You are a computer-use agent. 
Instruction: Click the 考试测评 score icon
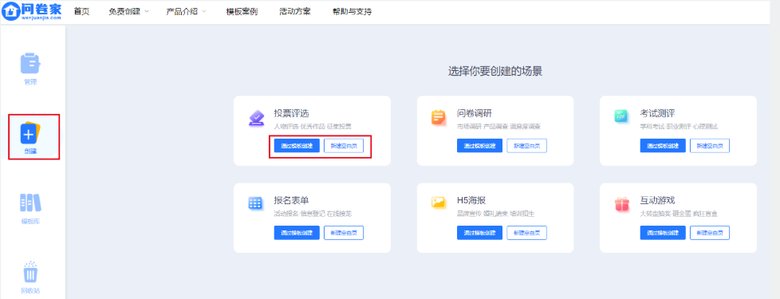621,117
